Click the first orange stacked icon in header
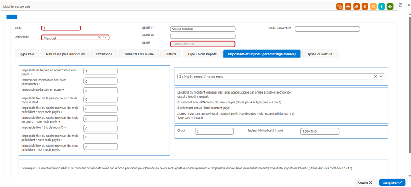The width and height of the screenshot is (411, 187). (x=340, y=6)
